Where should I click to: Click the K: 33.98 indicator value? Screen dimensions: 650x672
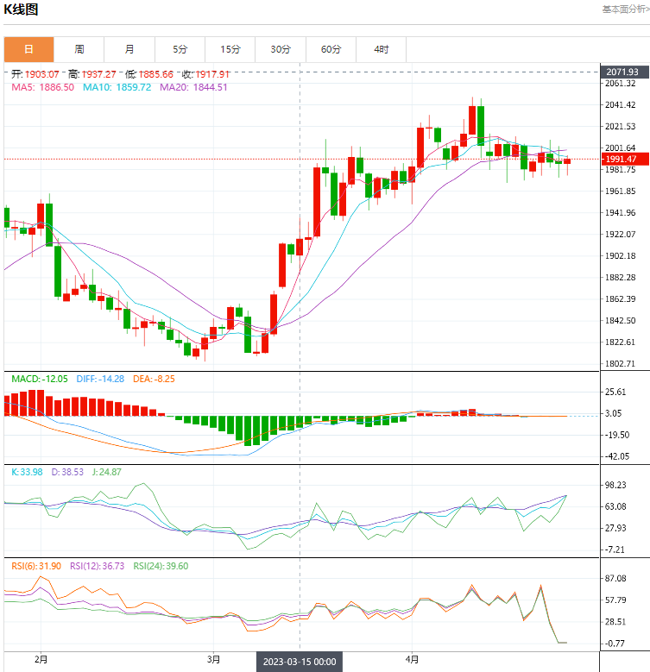pyautogui.click(x=27, y=472)
